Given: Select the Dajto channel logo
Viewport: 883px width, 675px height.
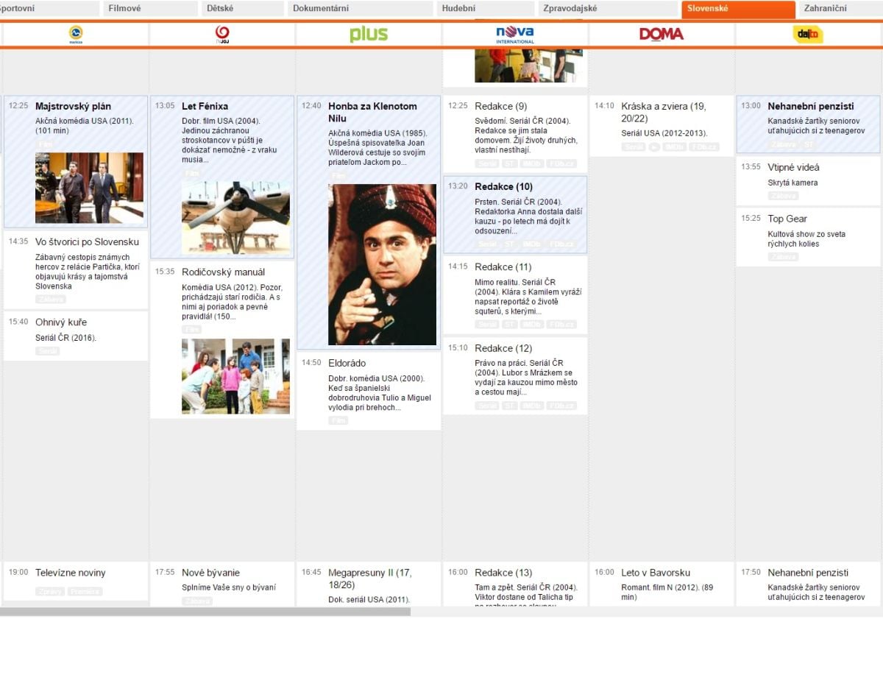Looking at the screenshot, I should [x=807, y=35].
